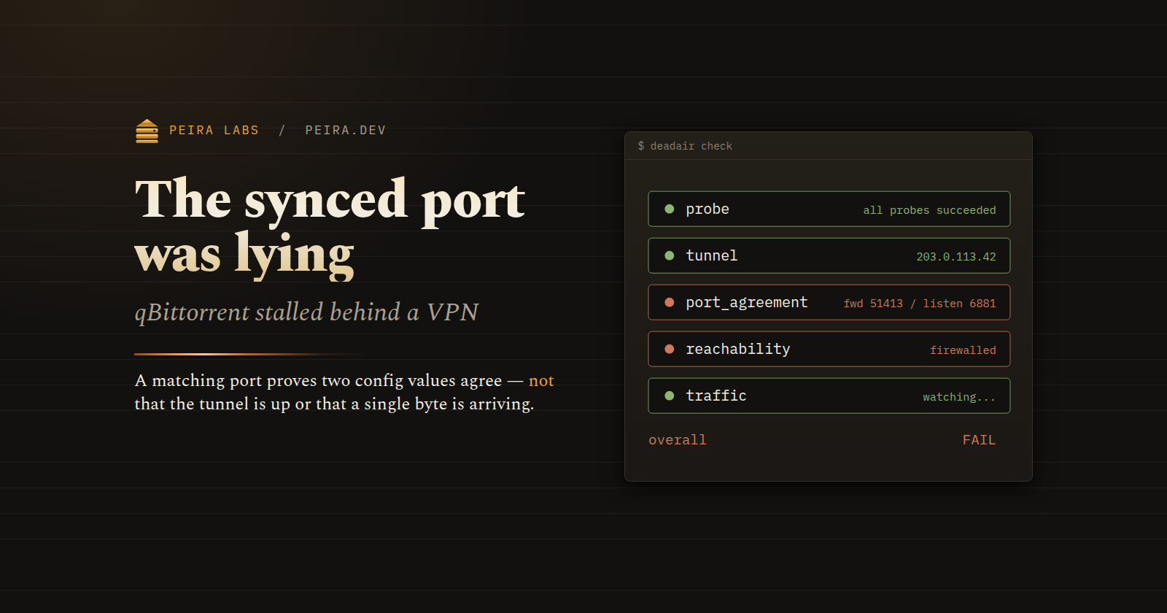The height and width of the screenshot is (613, 1167).
Task: Click the headline "The synced port was lying"
Action: click(330, 227)
